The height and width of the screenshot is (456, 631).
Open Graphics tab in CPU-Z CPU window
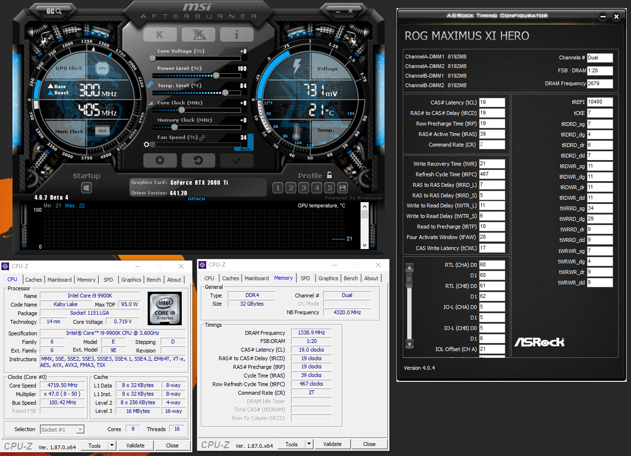pyautogui.click(x=131, y=280)
